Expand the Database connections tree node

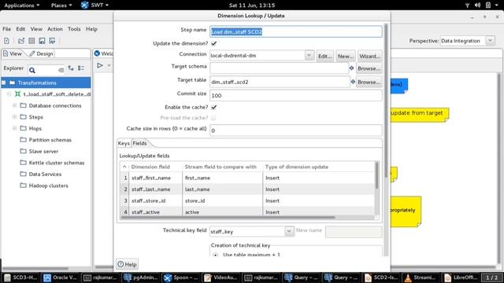coord(14,105)
